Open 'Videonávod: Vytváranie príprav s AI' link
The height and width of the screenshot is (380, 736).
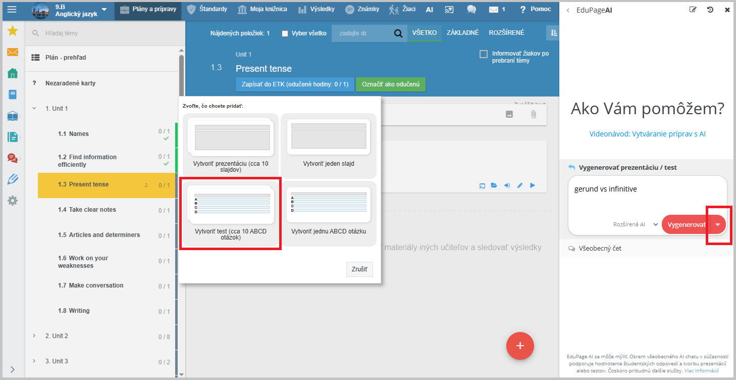[x=647, y=134]
